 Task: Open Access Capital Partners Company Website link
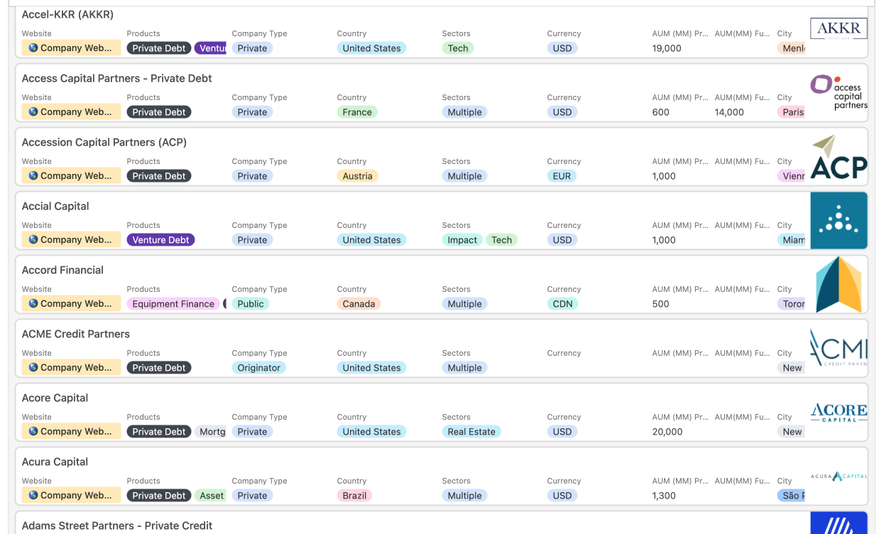(71, 112)
